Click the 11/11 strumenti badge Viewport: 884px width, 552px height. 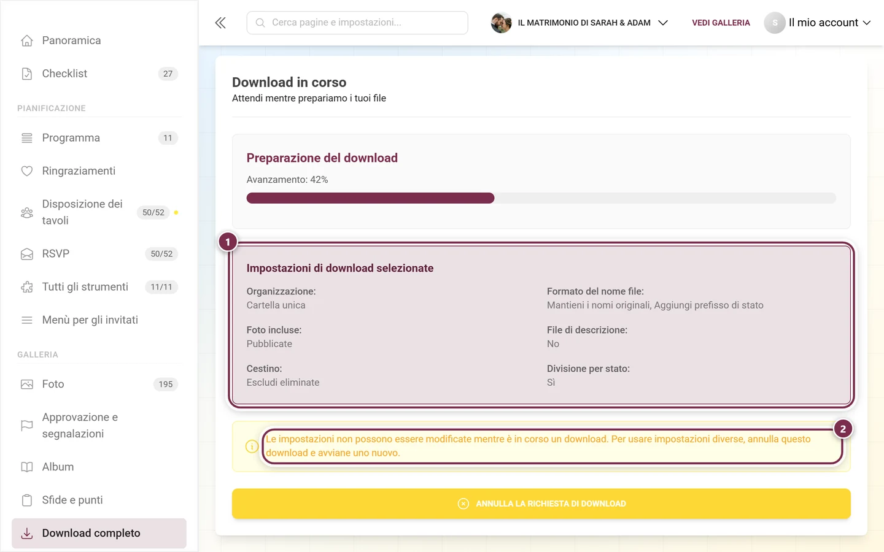coord(161,287)
